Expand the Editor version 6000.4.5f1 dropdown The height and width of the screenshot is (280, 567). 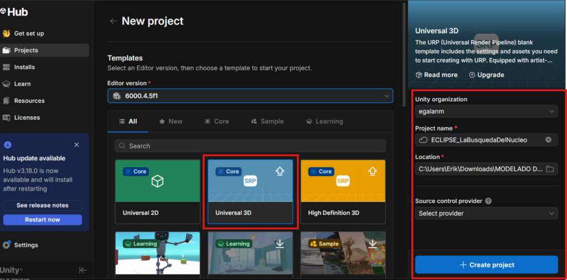[x=250, y=96]
